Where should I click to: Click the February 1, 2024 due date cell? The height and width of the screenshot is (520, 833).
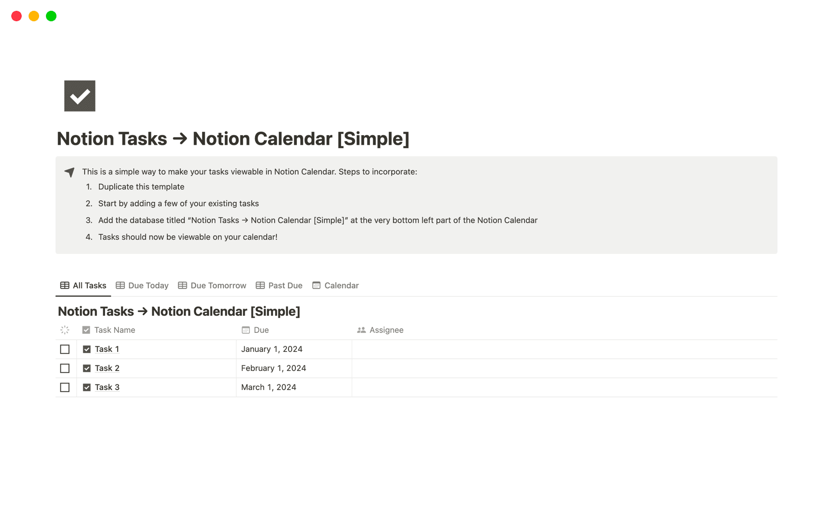click(273, 368)
